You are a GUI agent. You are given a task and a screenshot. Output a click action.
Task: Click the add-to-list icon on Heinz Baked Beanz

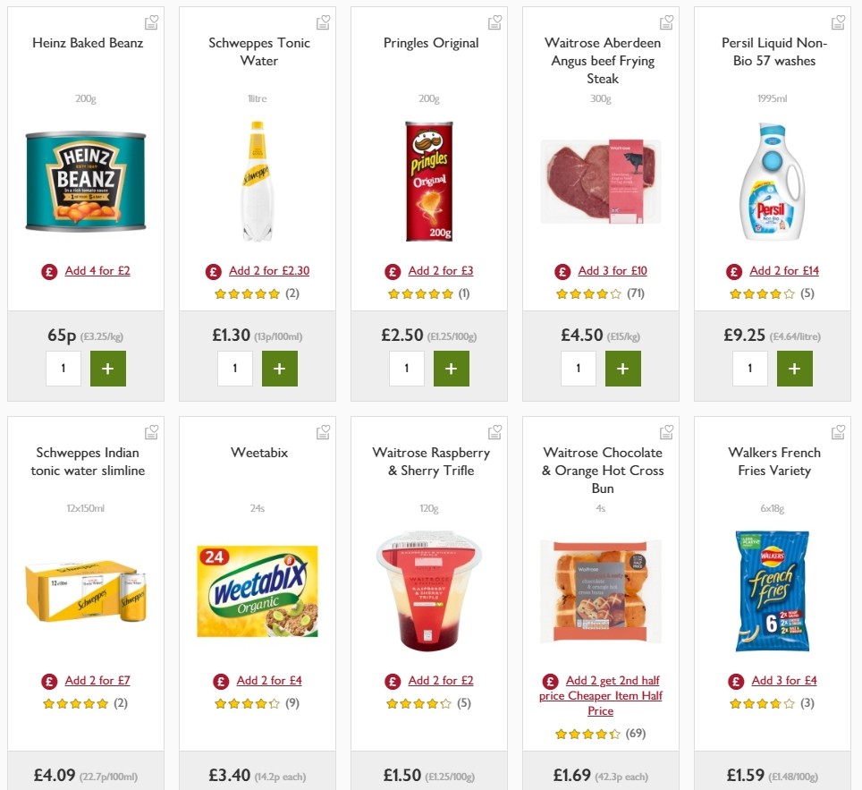point(151,21)
